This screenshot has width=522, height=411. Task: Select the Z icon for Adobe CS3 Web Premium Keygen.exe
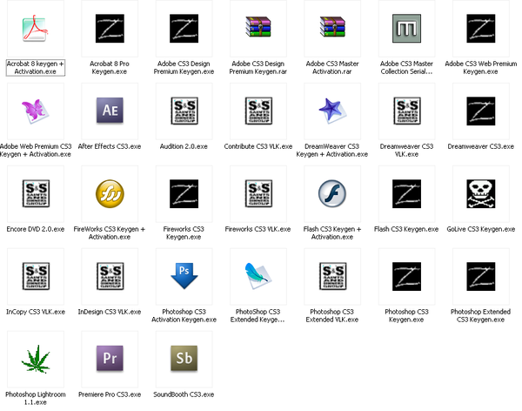481,29
